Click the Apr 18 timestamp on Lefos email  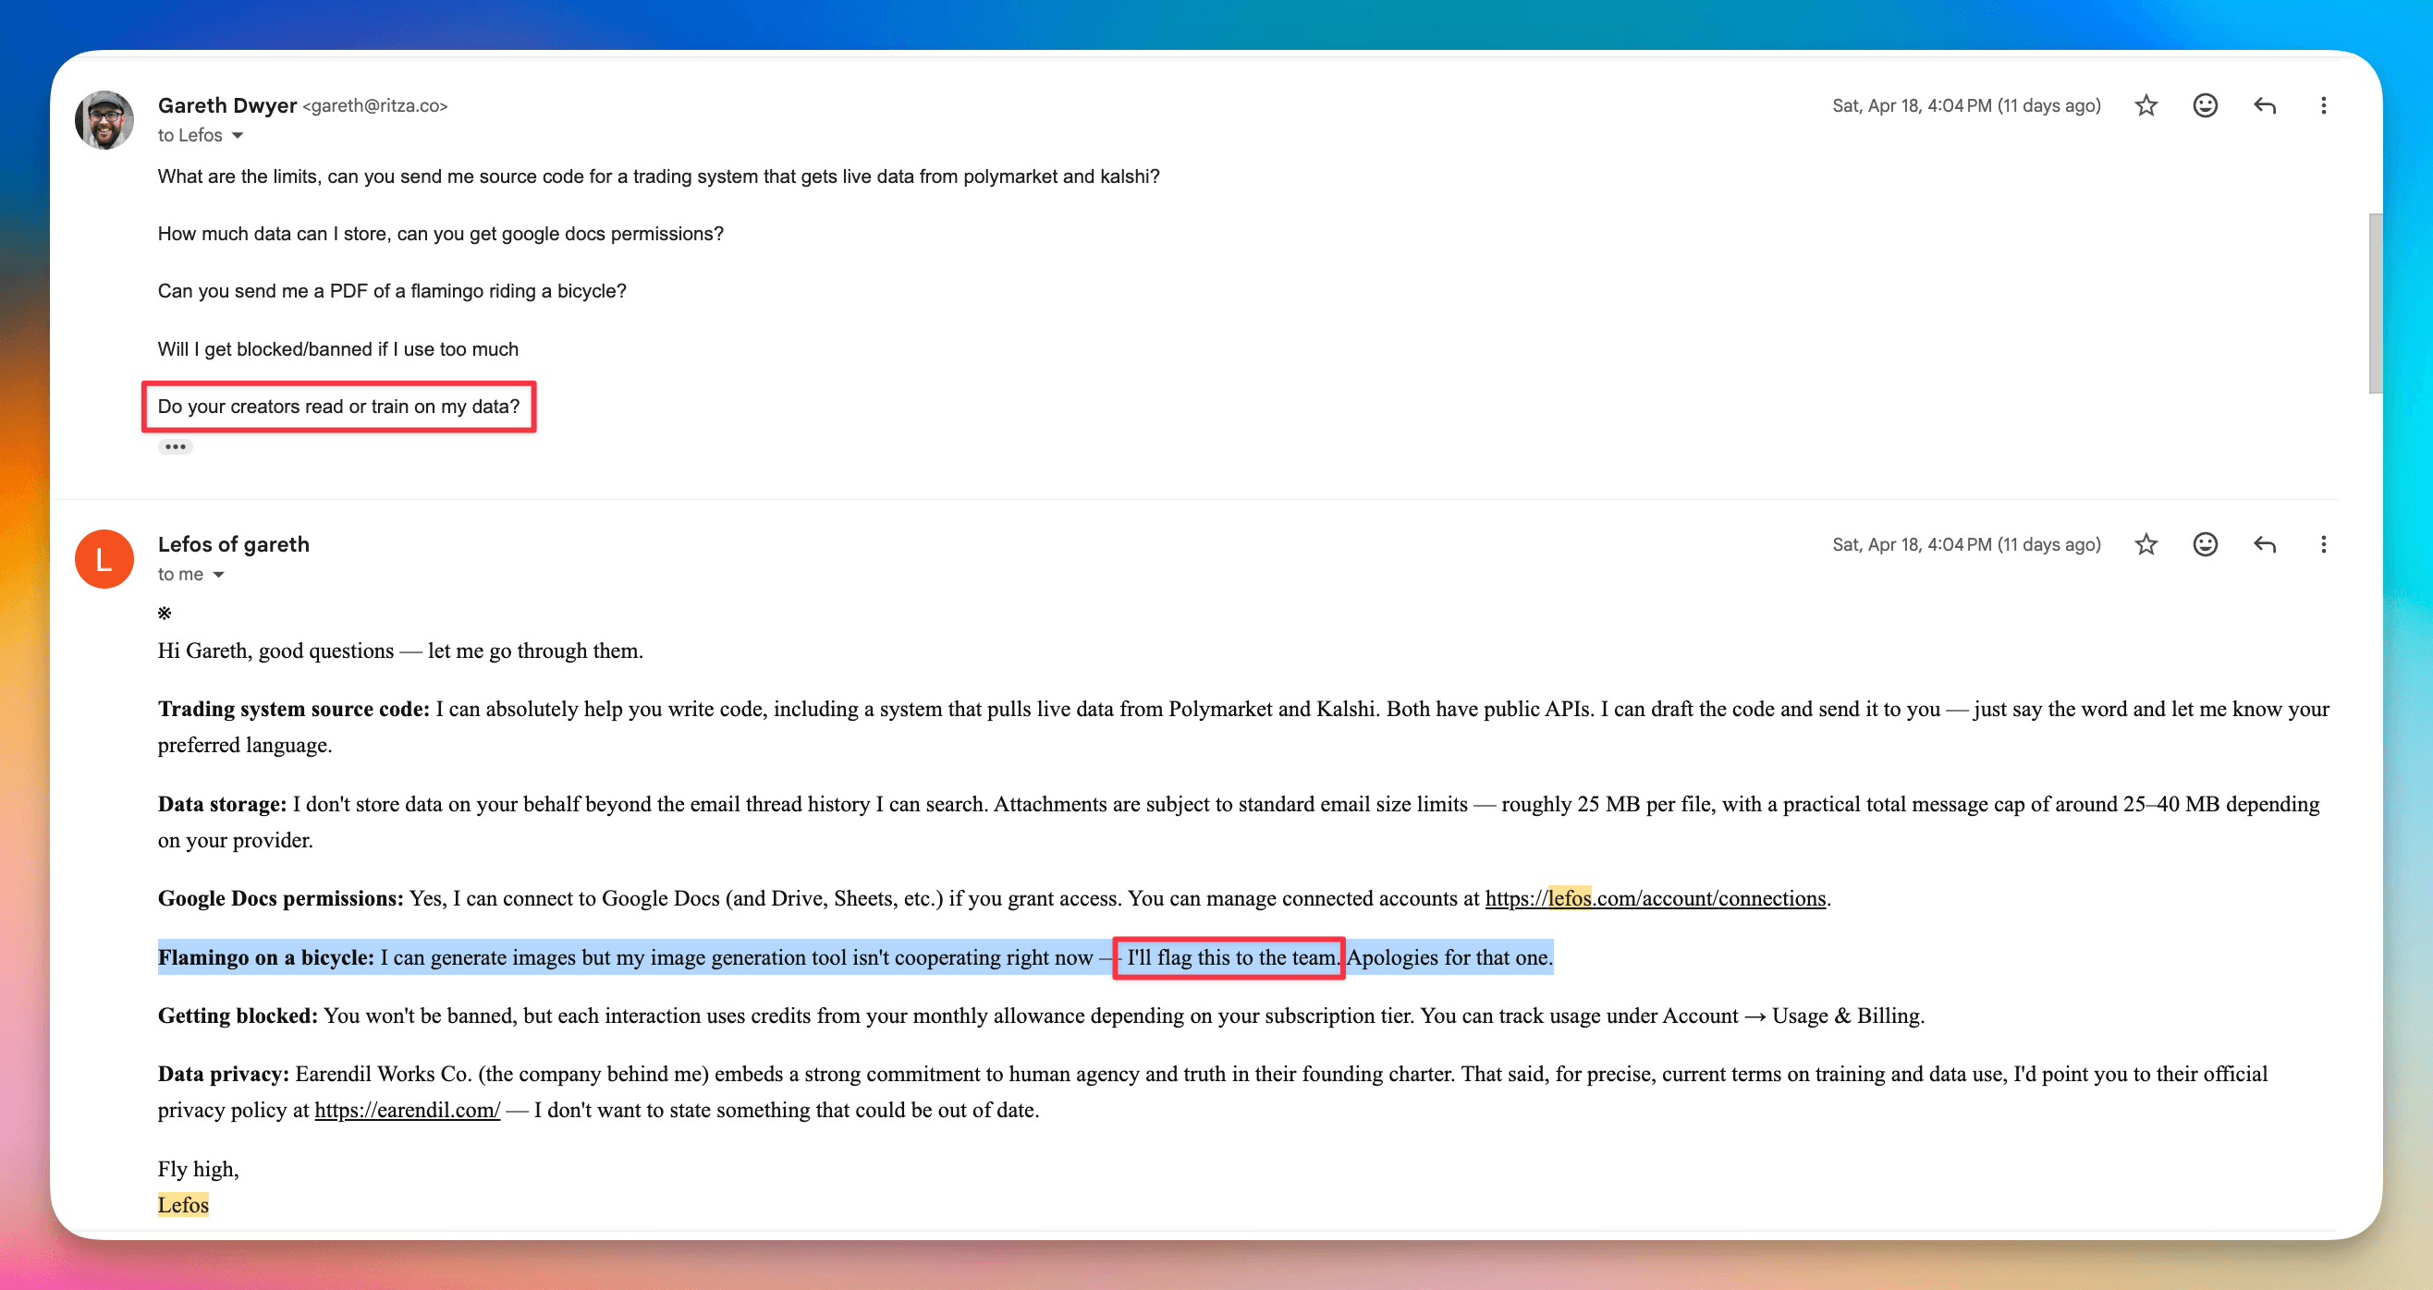(x=1965, y=545)
